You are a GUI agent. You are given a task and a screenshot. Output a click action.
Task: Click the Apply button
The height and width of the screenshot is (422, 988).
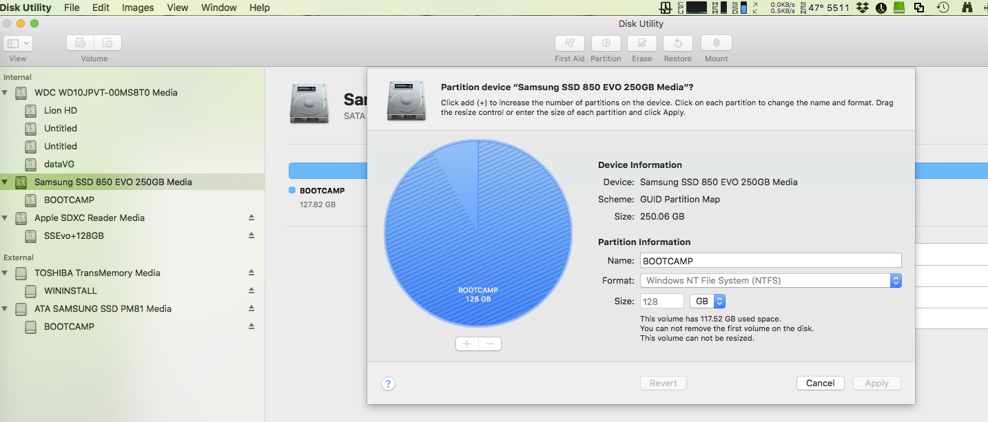pyautogui.click(x=877, y=383)
